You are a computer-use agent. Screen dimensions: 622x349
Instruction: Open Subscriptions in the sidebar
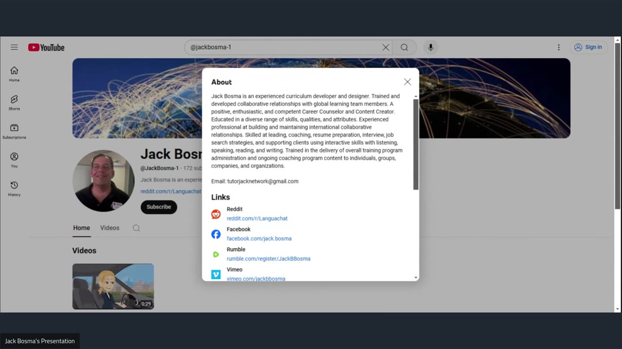pyautogui.click(x=14, y=131)
